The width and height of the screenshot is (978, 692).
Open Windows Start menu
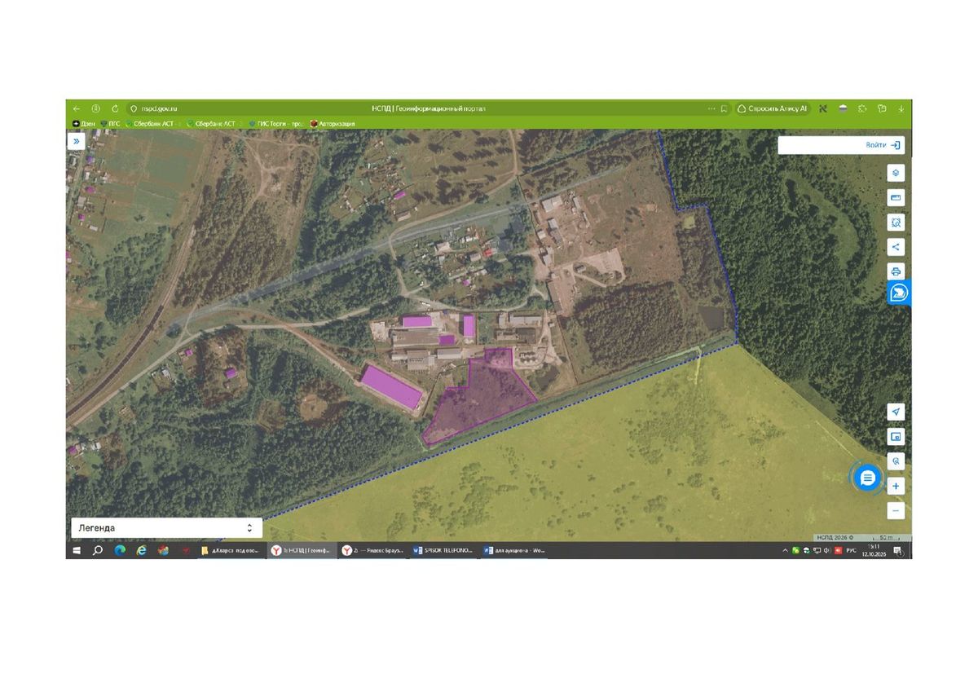point(77,551)
